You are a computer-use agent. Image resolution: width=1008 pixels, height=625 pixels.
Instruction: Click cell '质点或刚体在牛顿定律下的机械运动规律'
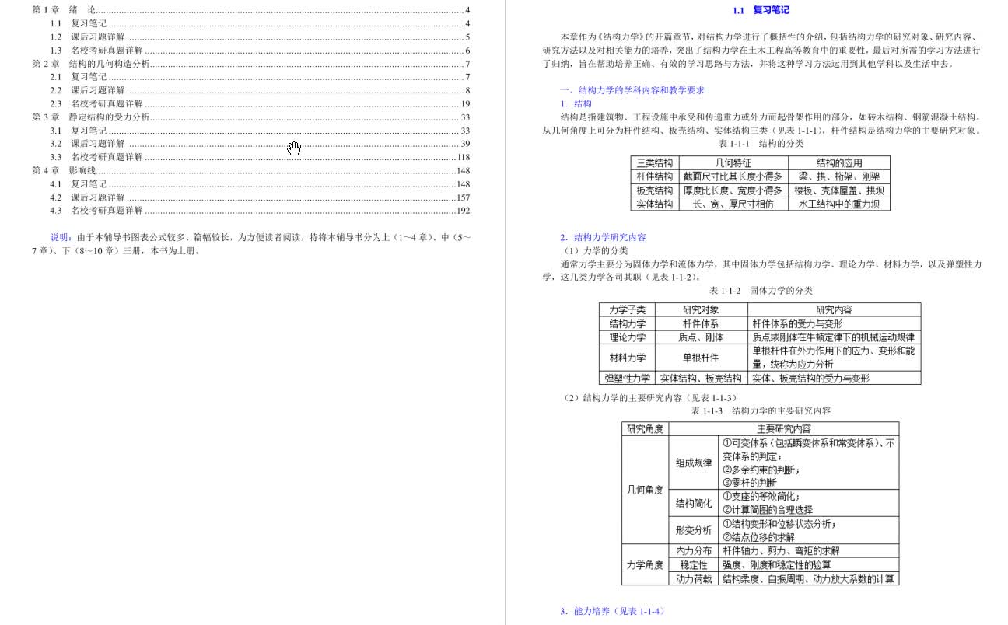click(833, 337)
